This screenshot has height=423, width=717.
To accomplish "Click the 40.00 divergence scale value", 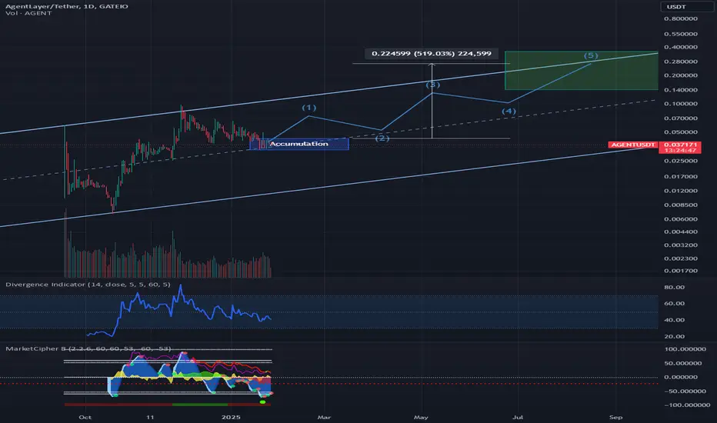I will [674, 320].
